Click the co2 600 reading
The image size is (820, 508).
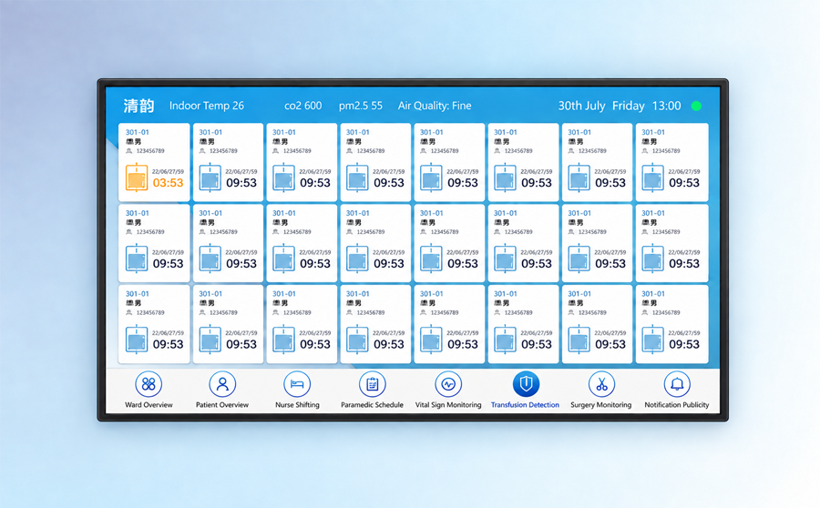point(302,106)
